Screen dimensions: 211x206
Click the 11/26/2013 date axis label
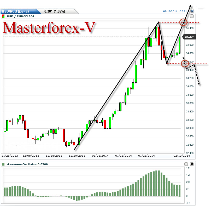point(10,156)
